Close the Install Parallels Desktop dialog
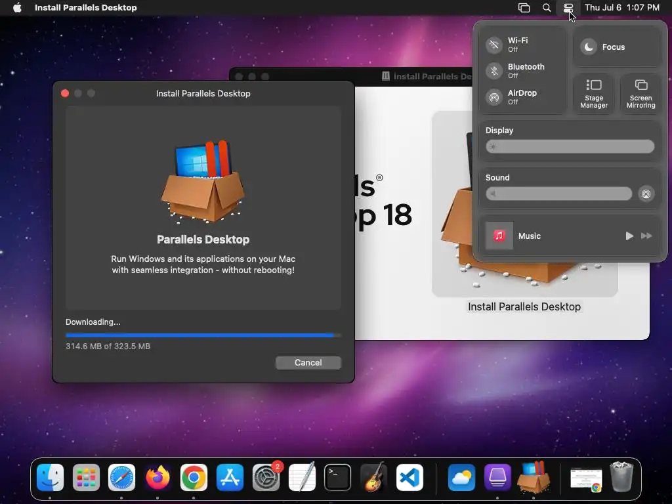The height and width of the screenshot is (504, 672). (x=65, y=93)
